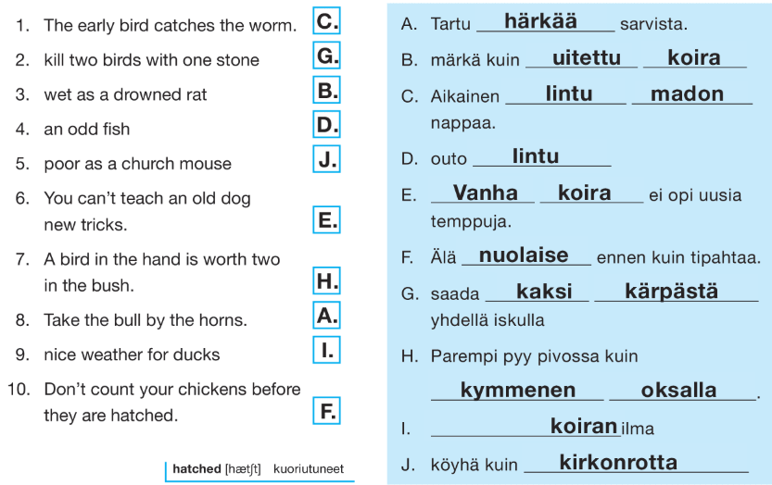772x485 pixels.
Task: Click the kymmenen blank in row H
Action: (x=517, y=390)
